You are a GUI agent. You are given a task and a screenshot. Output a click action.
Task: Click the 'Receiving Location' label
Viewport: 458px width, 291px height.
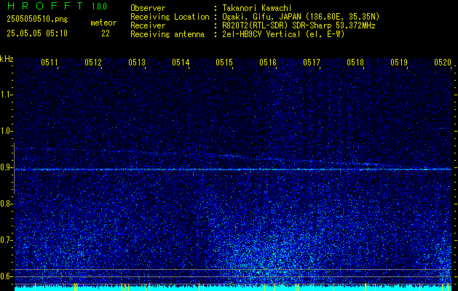click(x=170, y=17)
